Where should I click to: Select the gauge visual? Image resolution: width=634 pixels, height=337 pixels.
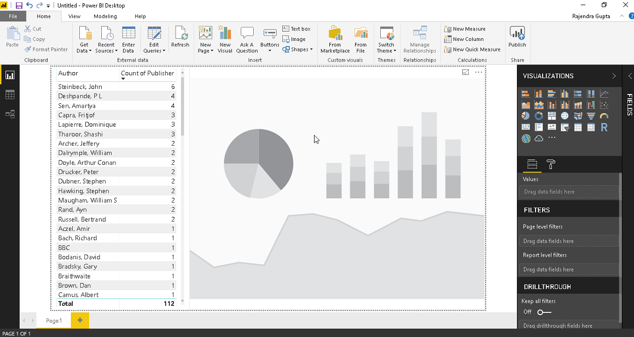[604, 116]
